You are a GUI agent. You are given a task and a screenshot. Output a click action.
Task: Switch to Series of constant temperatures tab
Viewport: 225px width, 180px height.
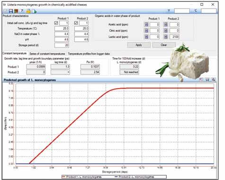tap(47, 54)
